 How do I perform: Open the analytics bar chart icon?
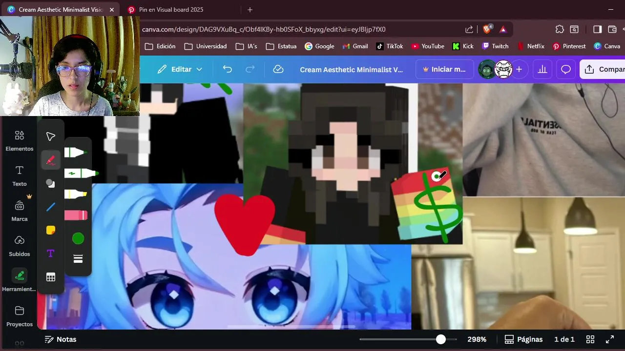pos(542,69)
